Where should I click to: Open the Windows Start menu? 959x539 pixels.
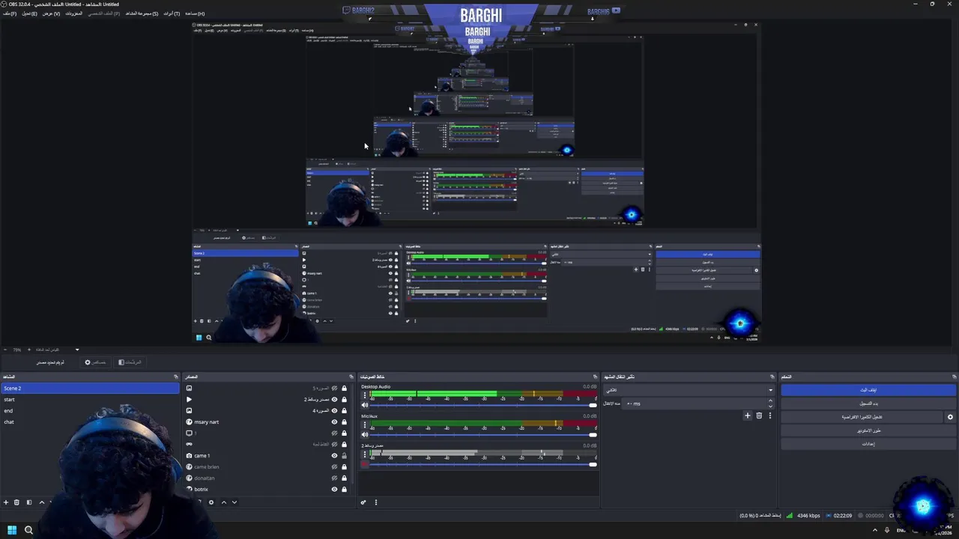click(12, 530)
